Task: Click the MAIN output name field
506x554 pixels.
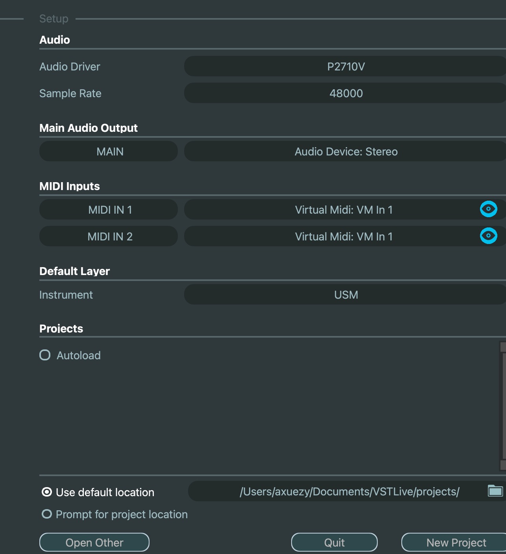Action: 109,151
